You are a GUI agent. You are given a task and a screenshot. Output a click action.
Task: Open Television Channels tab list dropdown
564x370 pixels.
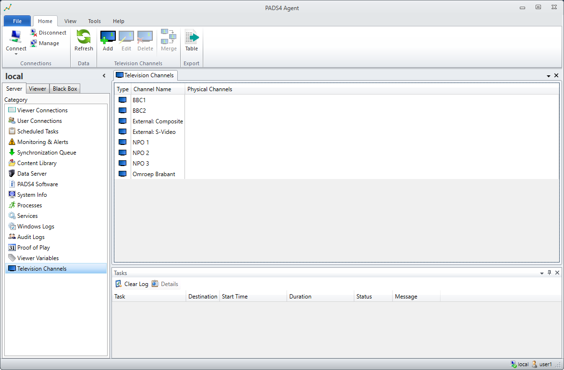[549, 76]
